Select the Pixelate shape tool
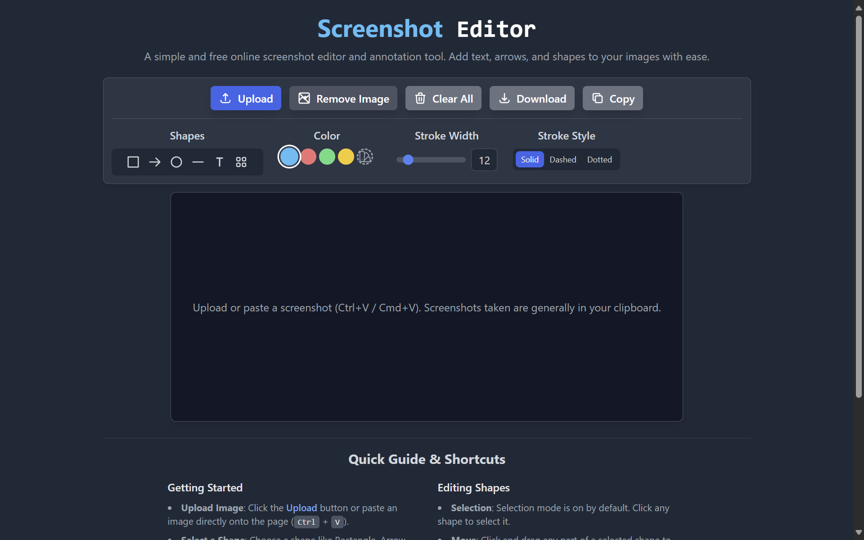 pyautogui.click(x=241, y=162)
